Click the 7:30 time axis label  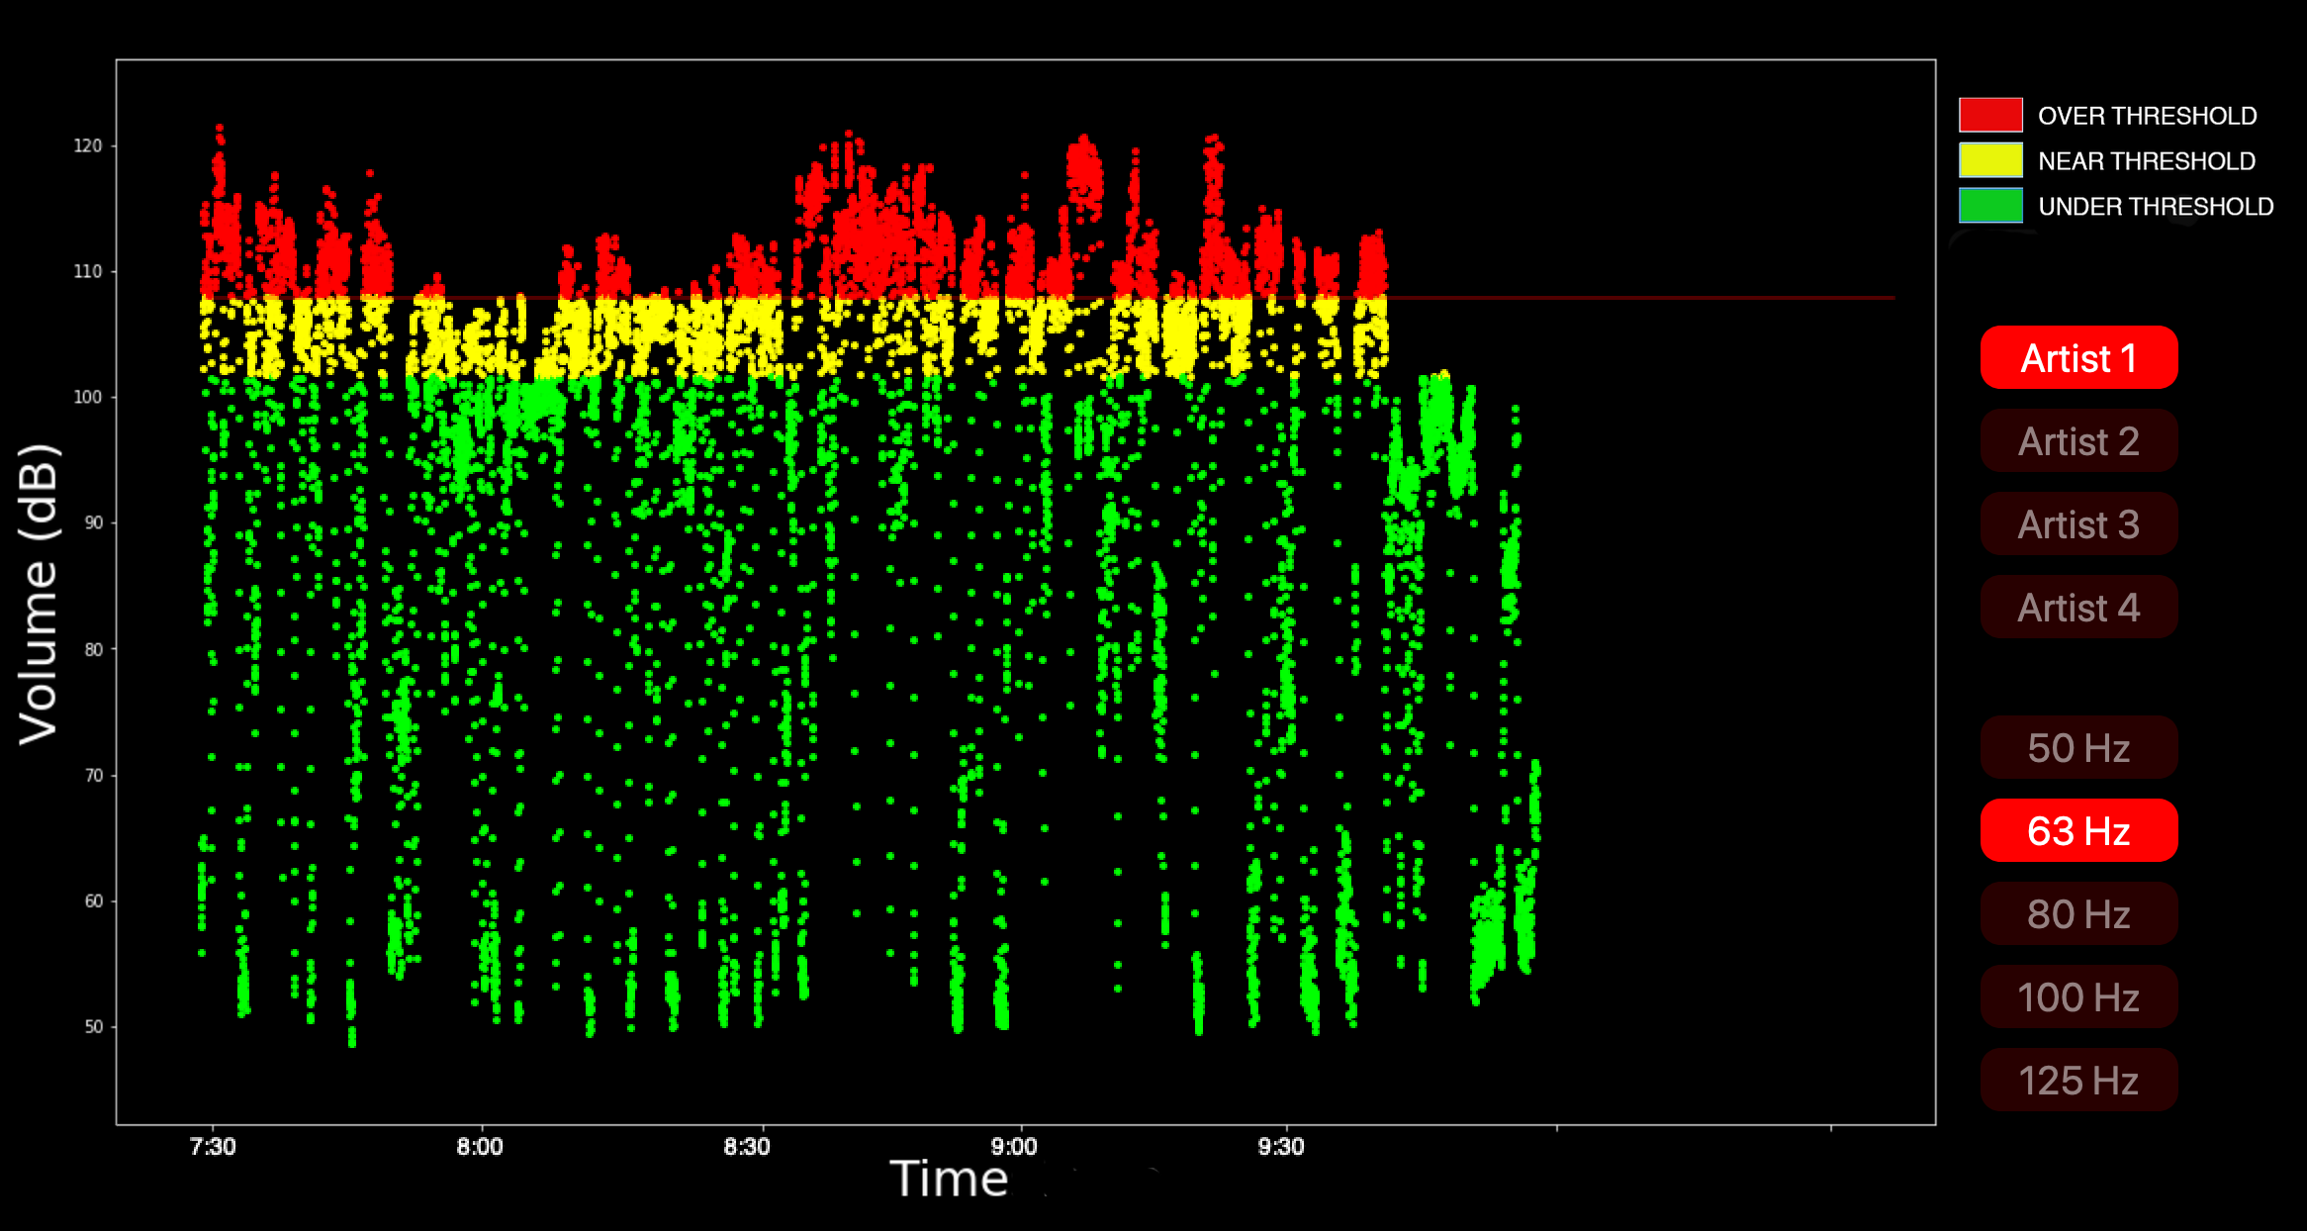[213, 1147]
